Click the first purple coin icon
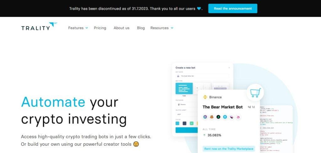 [205, 117]
